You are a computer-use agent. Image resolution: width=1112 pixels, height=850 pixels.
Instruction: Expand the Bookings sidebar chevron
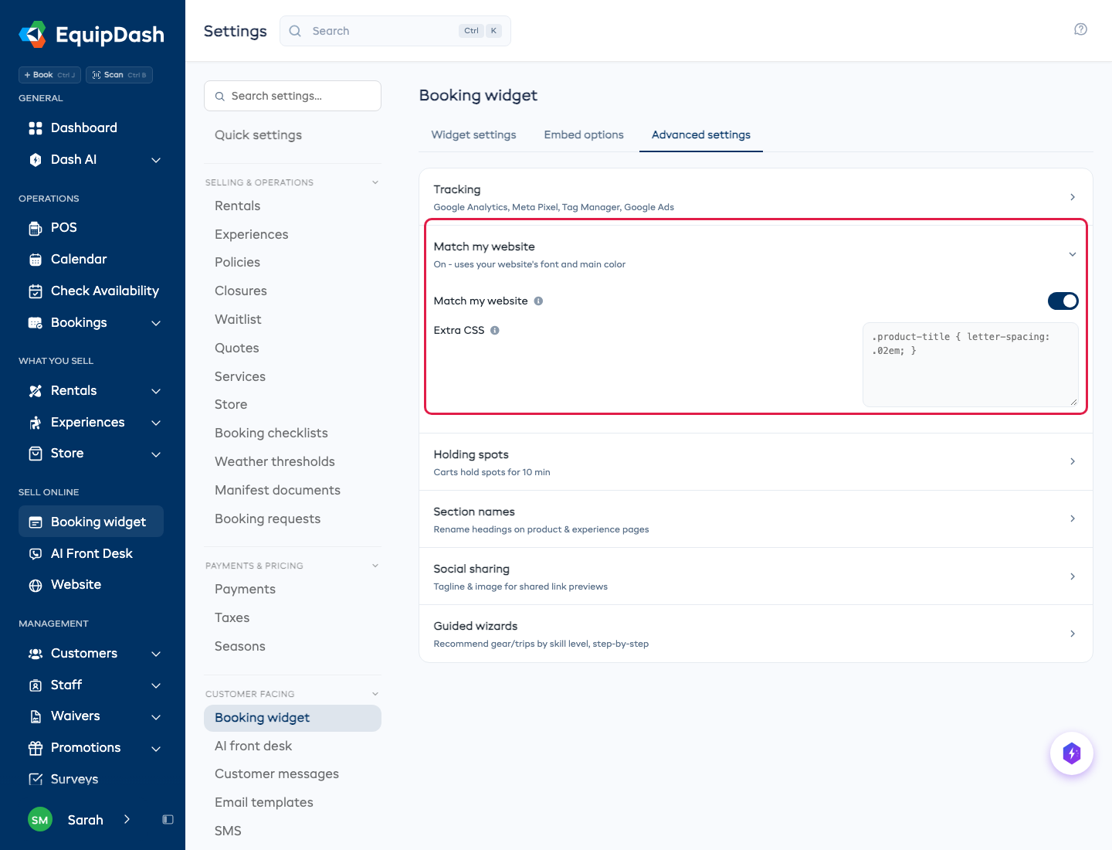(x=156, y=323)
